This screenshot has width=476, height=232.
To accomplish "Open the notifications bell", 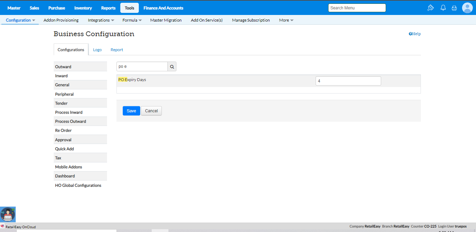I will pos(443,8).
